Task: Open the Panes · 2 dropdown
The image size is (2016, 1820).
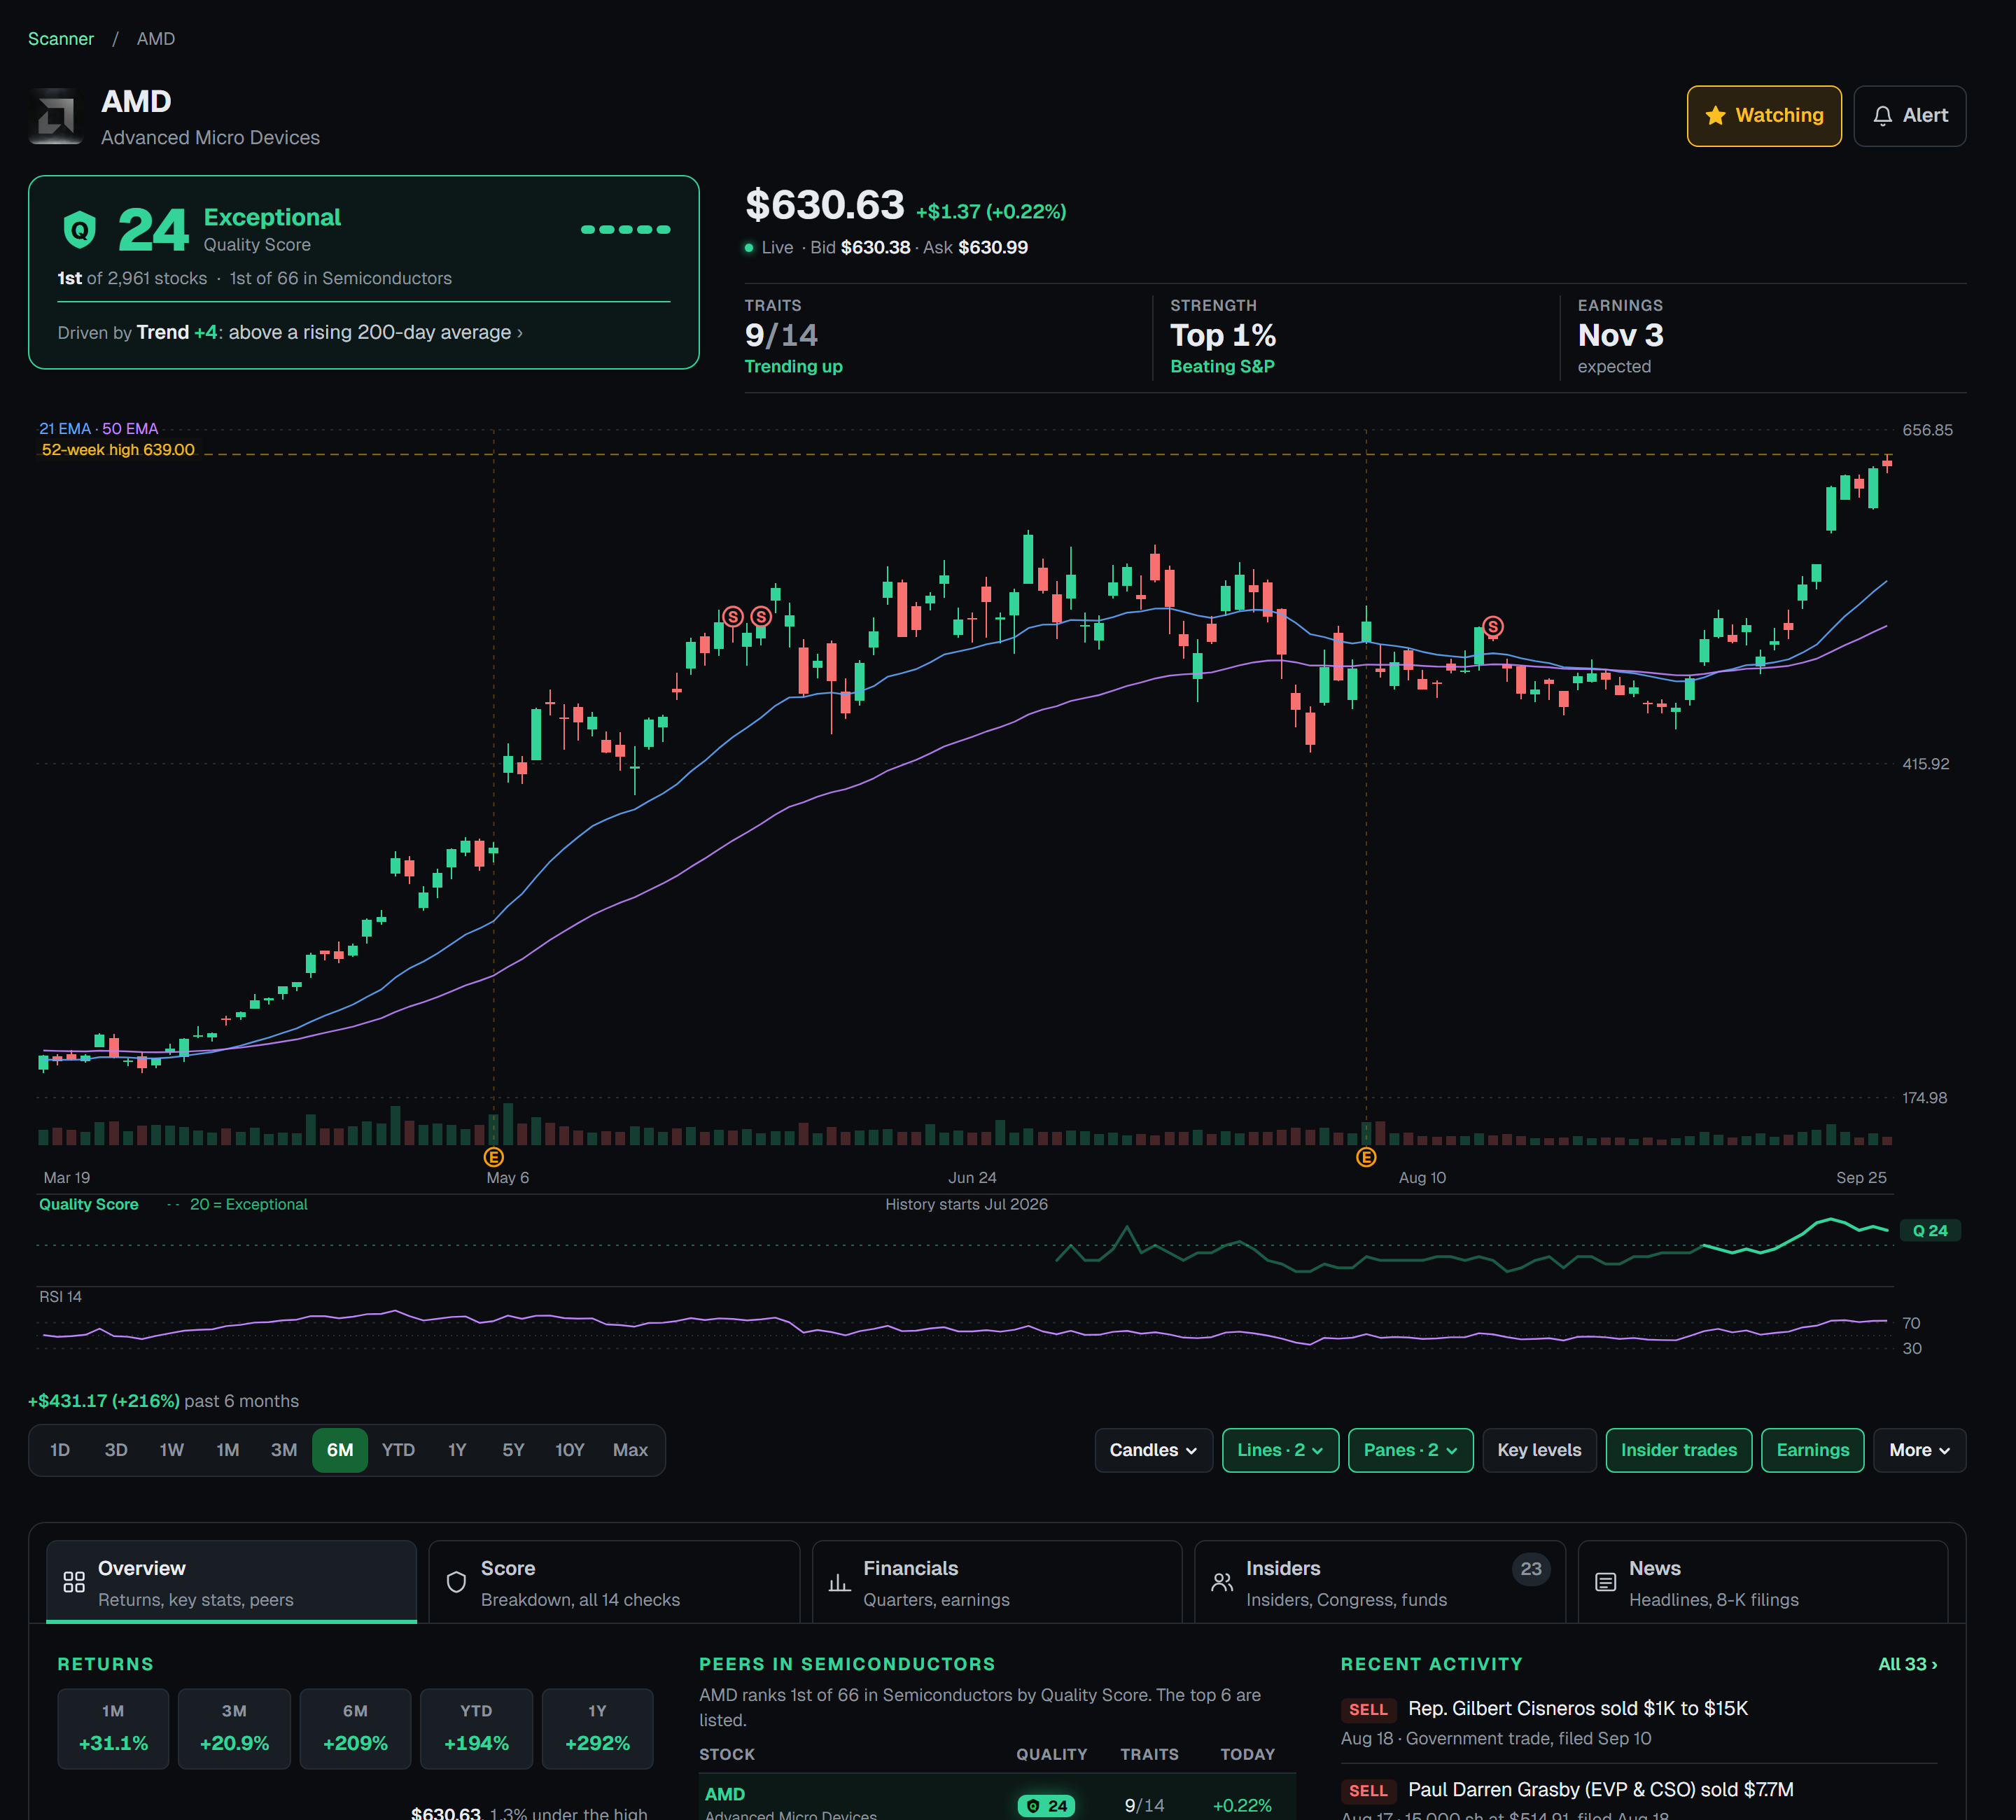Action: [1410, 1450]
